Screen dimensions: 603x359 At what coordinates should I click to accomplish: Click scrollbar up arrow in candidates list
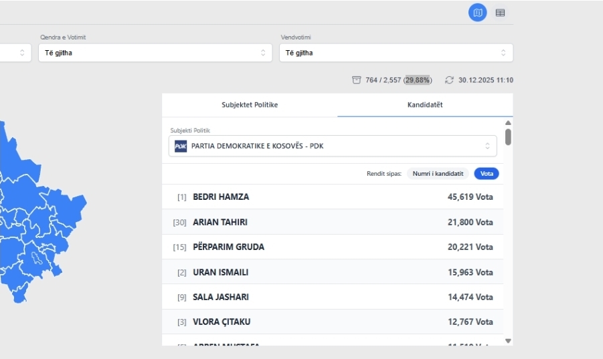[x=508, y=123]
